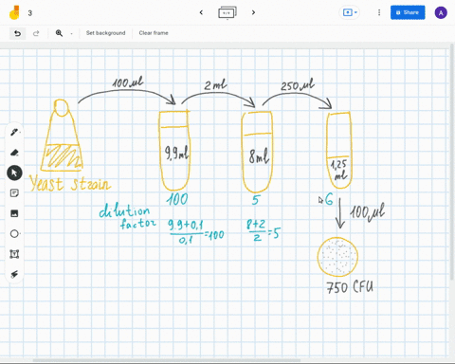The width and height of the screenshot is (455, 364).
Task: Activate the Select arrow tool
Action: pyautogui.click(x=14, y=173)
